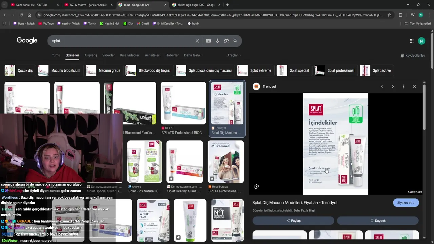Open the bookmarks apps grid icon
Screen dimensions: 434x244
pos(4,24)
